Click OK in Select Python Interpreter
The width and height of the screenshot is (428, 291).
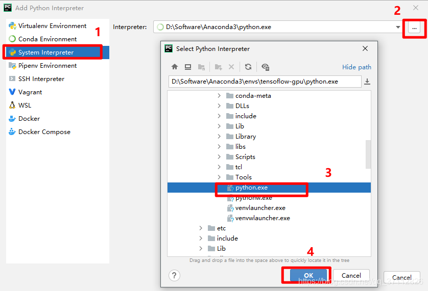[308, 275]
